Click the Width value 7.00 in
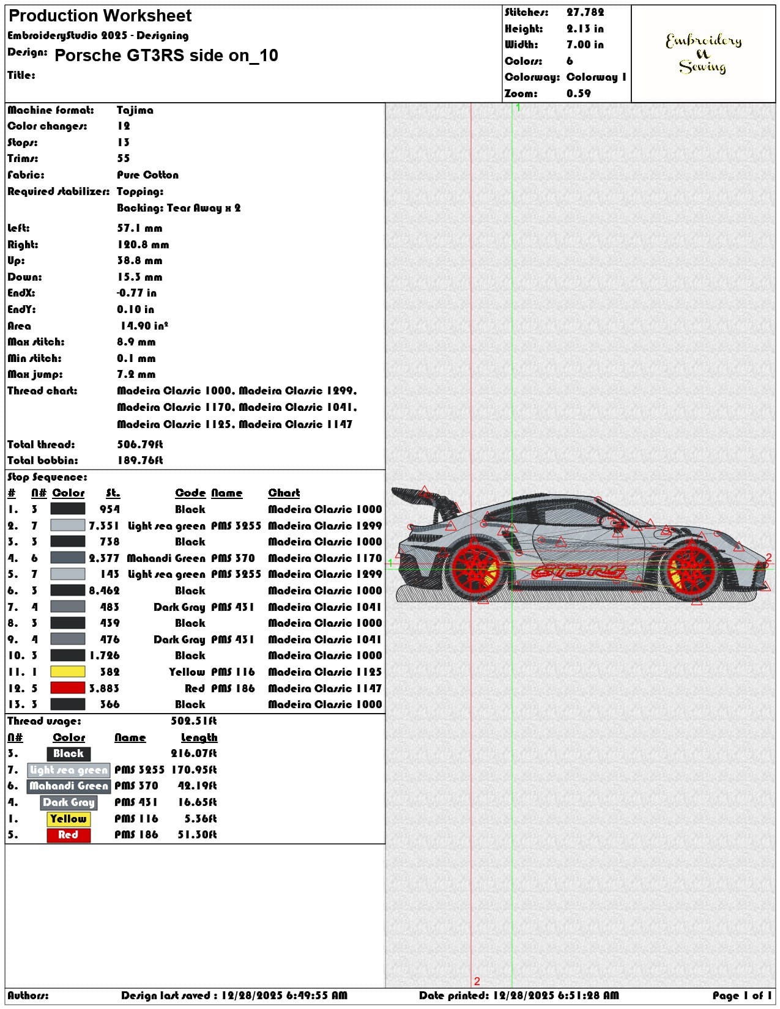Screen dimensions: 780x1009 point(585,45)
